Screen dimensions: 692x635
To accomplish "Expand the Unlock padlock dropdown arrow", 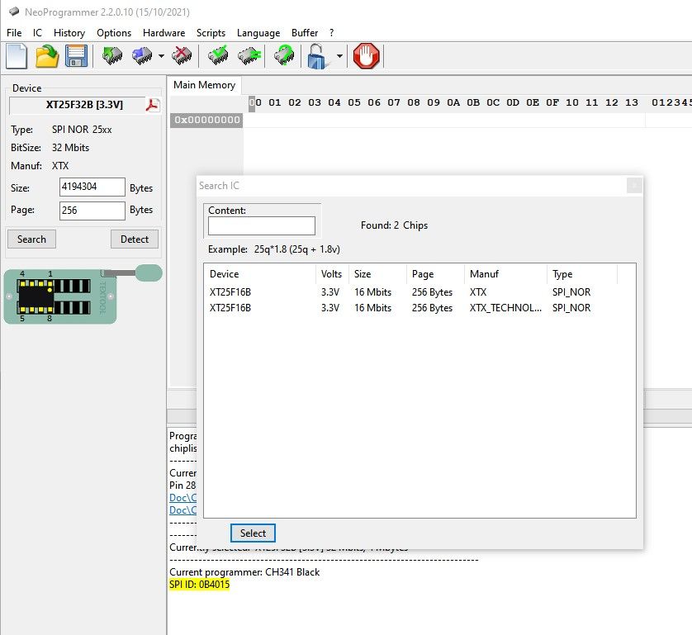I will (339, 57).
